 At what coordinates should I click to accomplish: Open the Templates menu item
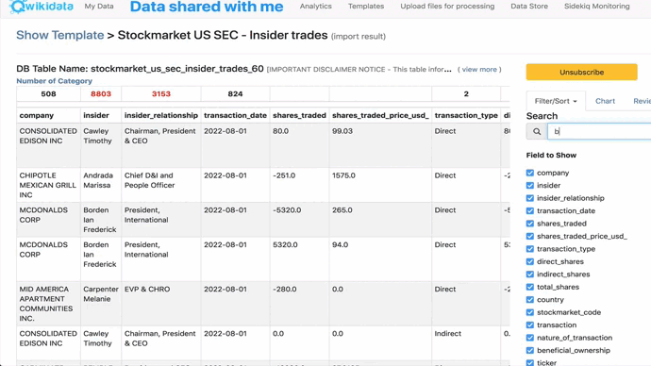pyautogui.click(x=366, y=7)
